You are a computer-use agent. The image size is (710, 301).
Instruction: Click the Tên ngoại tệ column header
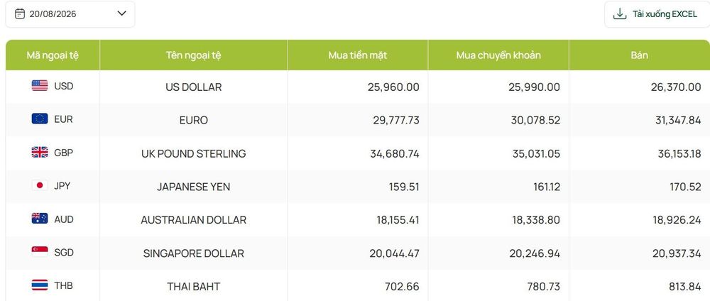tap(194, 55)
